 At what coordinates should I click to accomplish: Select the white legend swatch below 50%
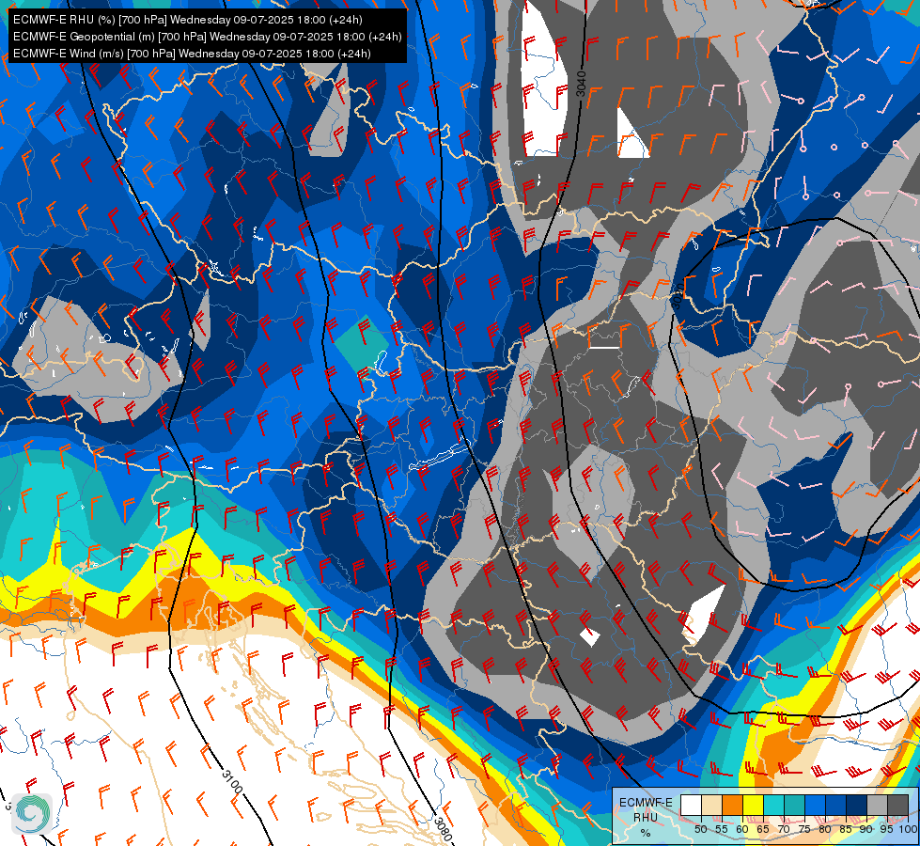click(x=691, y=805)
